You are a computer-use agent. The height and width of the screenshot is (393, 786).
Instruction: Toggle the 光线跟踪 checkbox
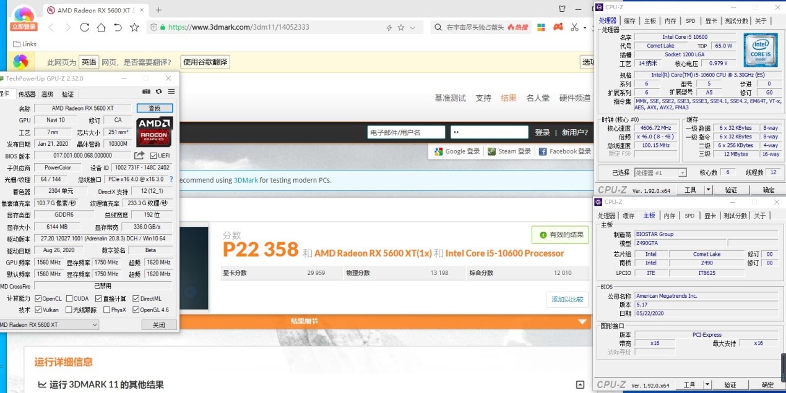tap(69, 310)
